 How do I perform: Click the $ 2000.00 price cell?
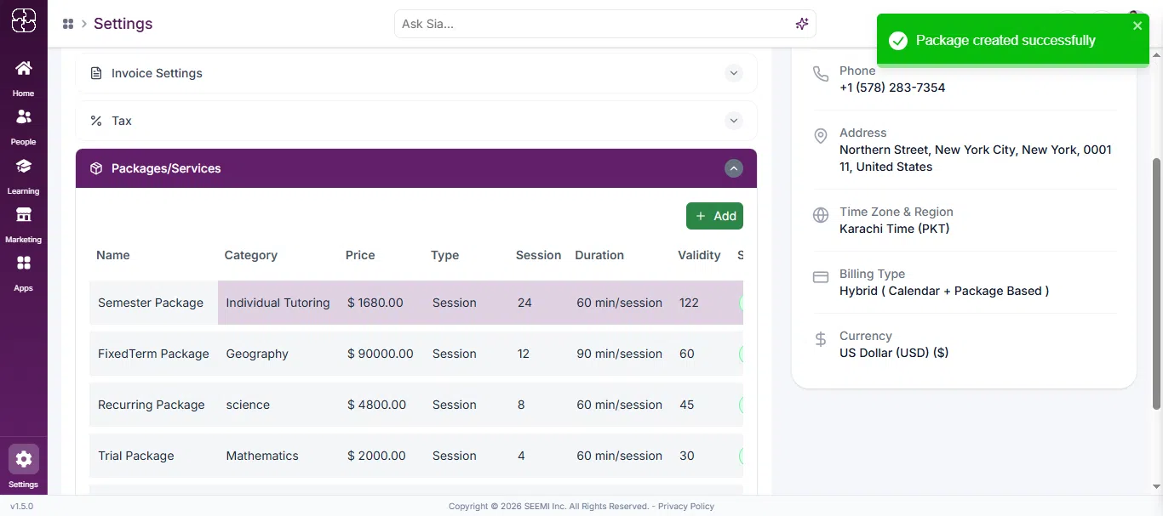coord(377,456)
